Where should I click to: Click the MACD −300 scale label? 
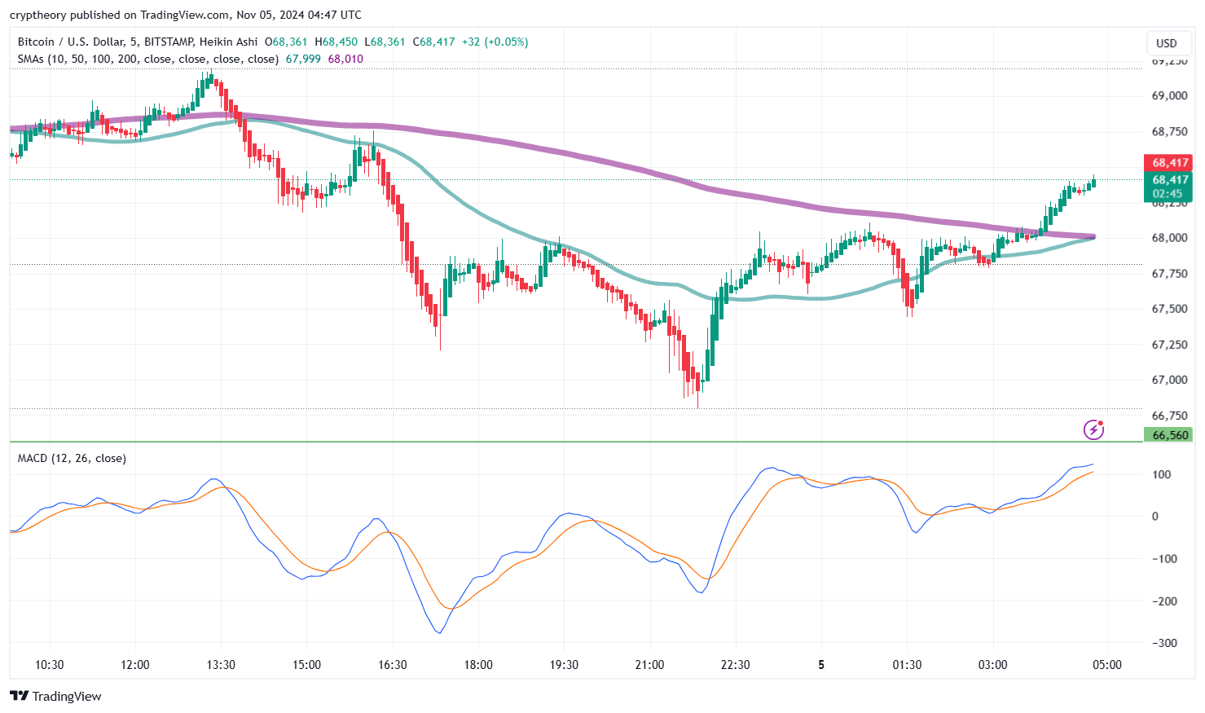pos(1164,643)
